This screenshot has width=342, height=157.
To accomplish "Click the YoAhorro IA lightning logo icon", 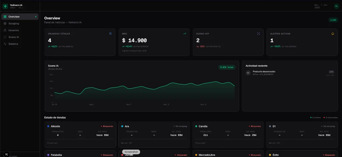I will click(5, 6).
